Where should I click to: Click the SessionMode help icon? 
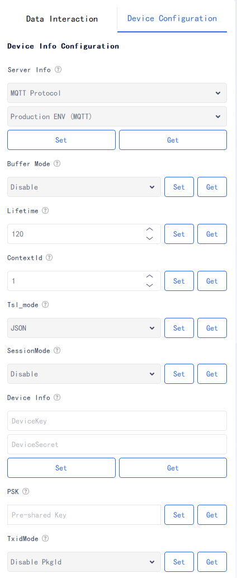pyautogui.click(x=57, y=351)
